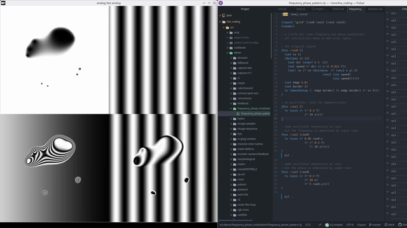Click the morphological folder icon
Screen dimensions: 407x228
point(235,159)
